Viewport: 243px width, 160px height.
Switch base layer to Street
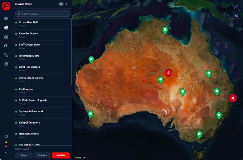[24, 155]
